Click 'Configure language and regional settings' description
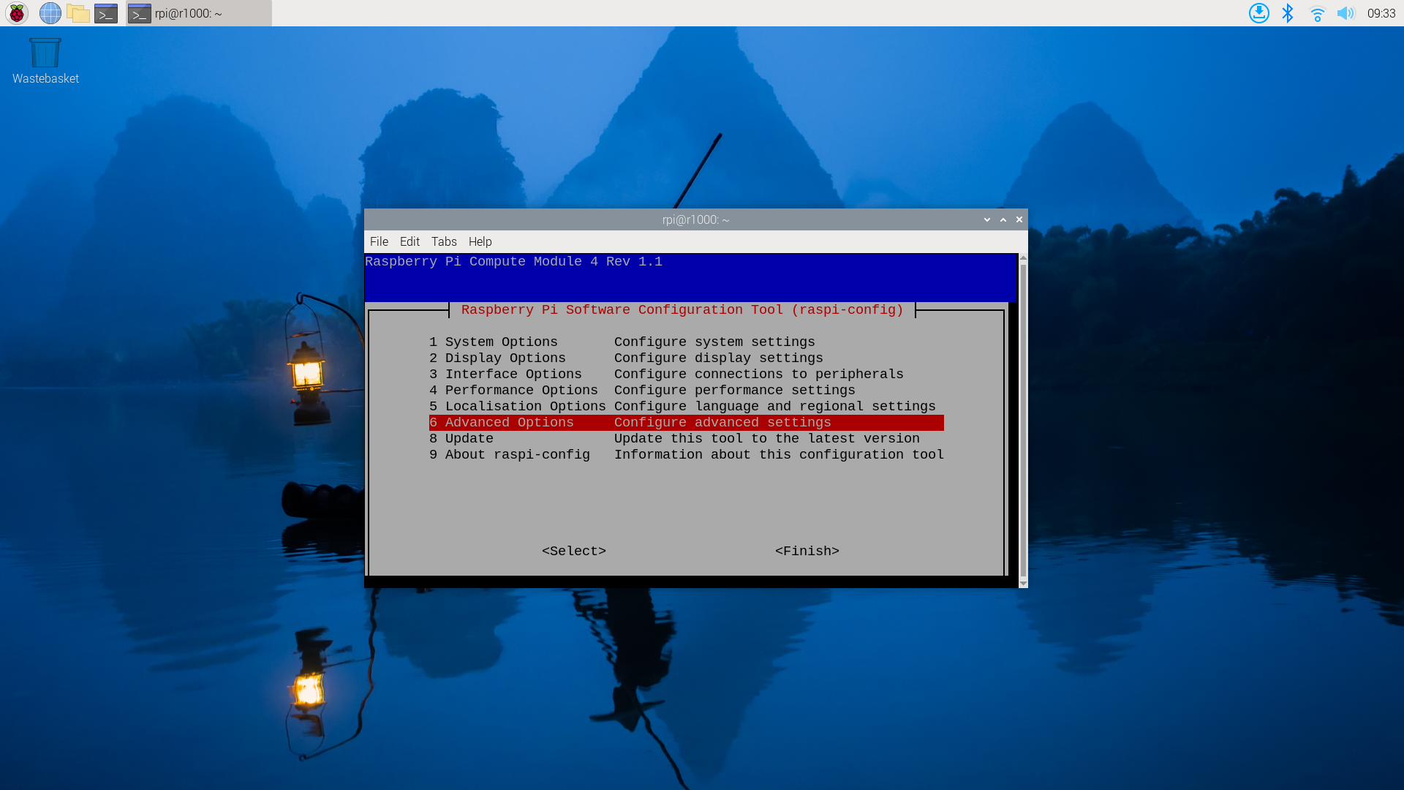This screenshot has width=1404, height=790. tap(775, 406)
